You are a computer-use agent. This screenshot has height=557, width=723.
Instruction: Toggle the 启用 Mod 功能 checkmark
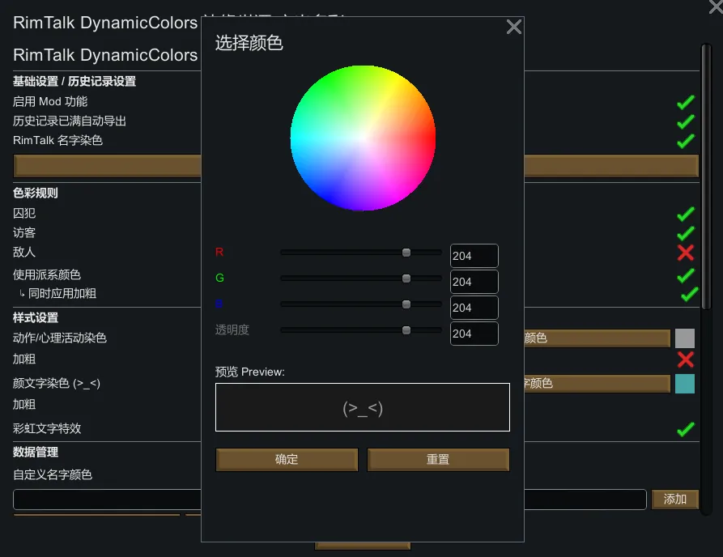[x=685, y=102]
